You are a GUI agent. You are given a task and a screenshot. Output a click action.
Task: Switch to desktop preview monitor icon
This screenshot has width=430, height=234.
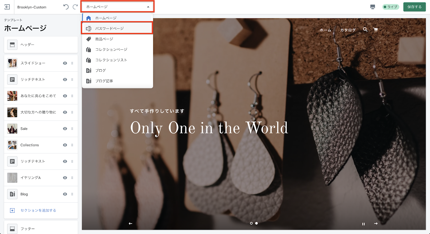click(372, 7)
